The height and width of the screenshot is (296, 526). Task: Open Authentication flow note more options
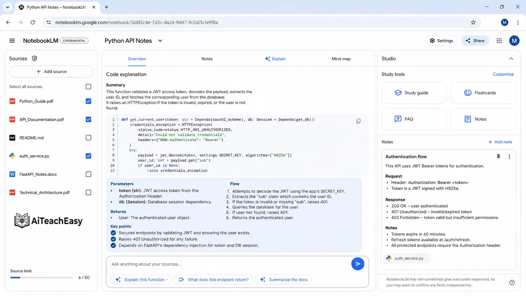click(509, 157)
